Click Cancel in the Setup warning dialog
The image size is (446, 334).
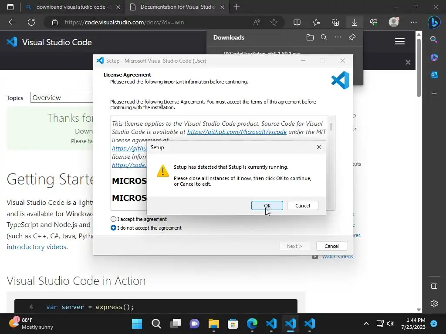[303, 206]
